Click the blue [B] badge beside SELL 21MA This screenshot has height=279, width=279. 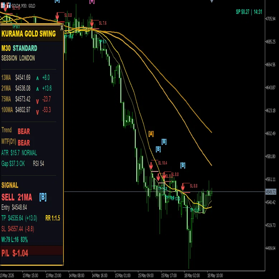pyautogui.click(x=43, y=197)
